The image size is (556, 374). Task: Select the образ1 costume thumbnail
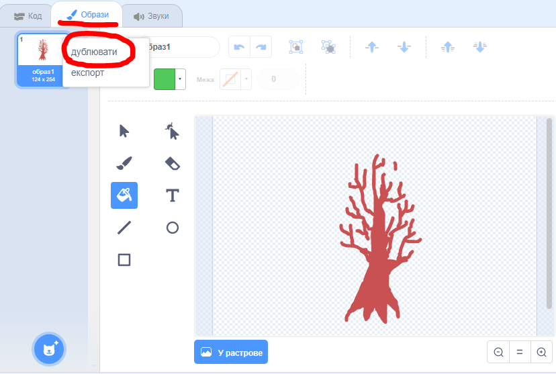pos(43,60)
